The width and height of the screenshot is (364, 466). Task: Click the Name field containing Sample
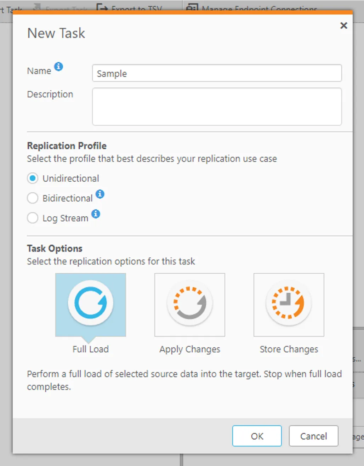pyautogui.click(x=217, y=73)
